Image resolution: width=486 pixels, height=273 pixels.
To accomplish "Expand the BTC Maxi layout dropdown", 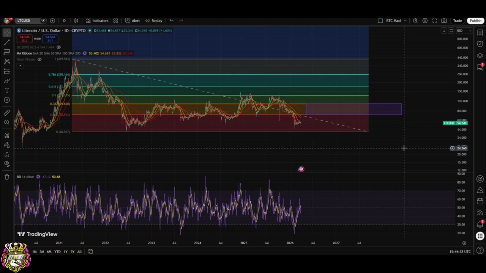I will (405, 20).
